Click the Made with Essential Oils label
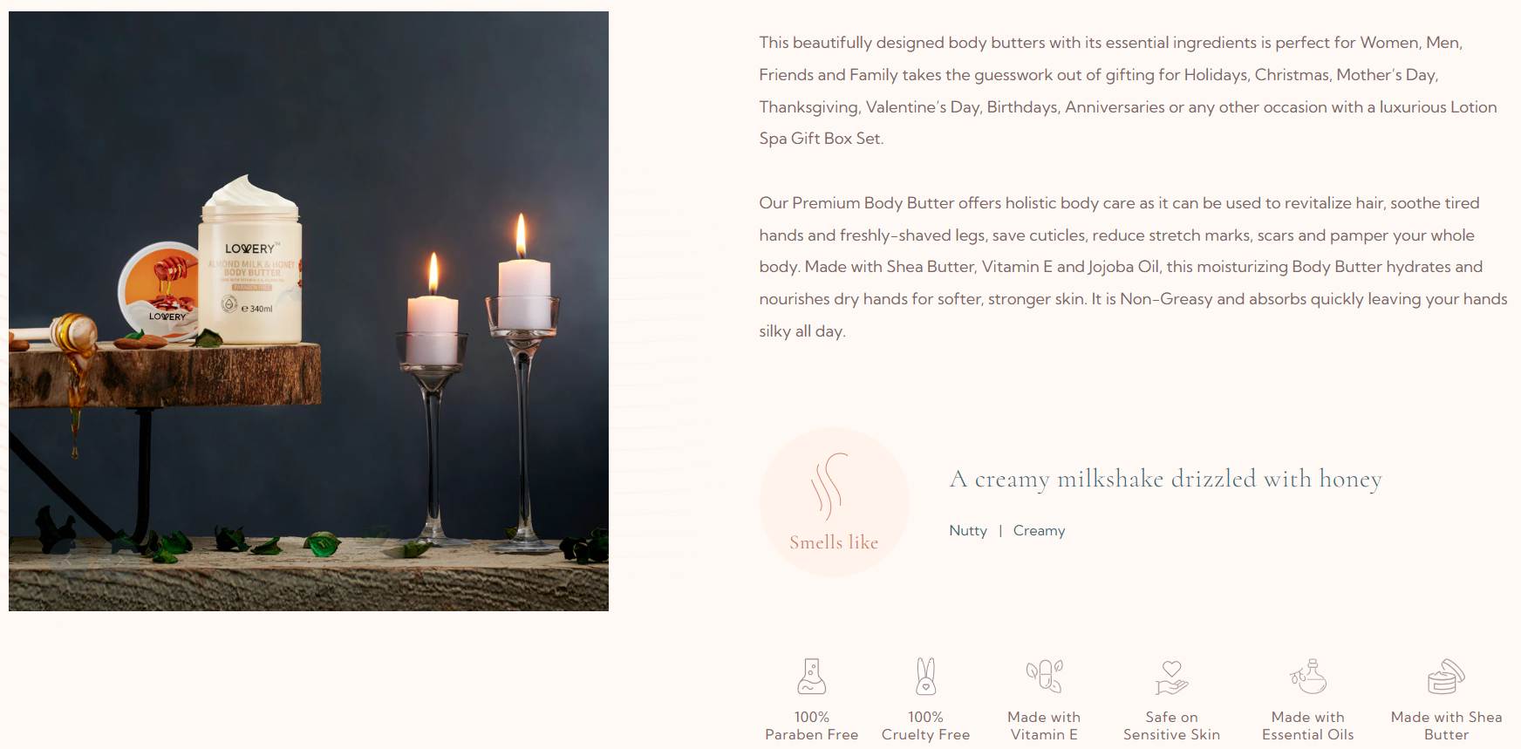1521x749 pixels. coord(1308,725)
